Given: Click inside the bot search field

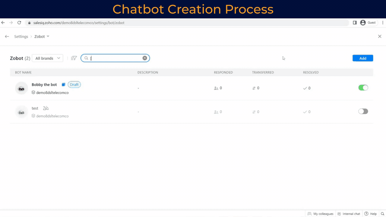Looking at the screenshot, I should [x=115, y=58].
